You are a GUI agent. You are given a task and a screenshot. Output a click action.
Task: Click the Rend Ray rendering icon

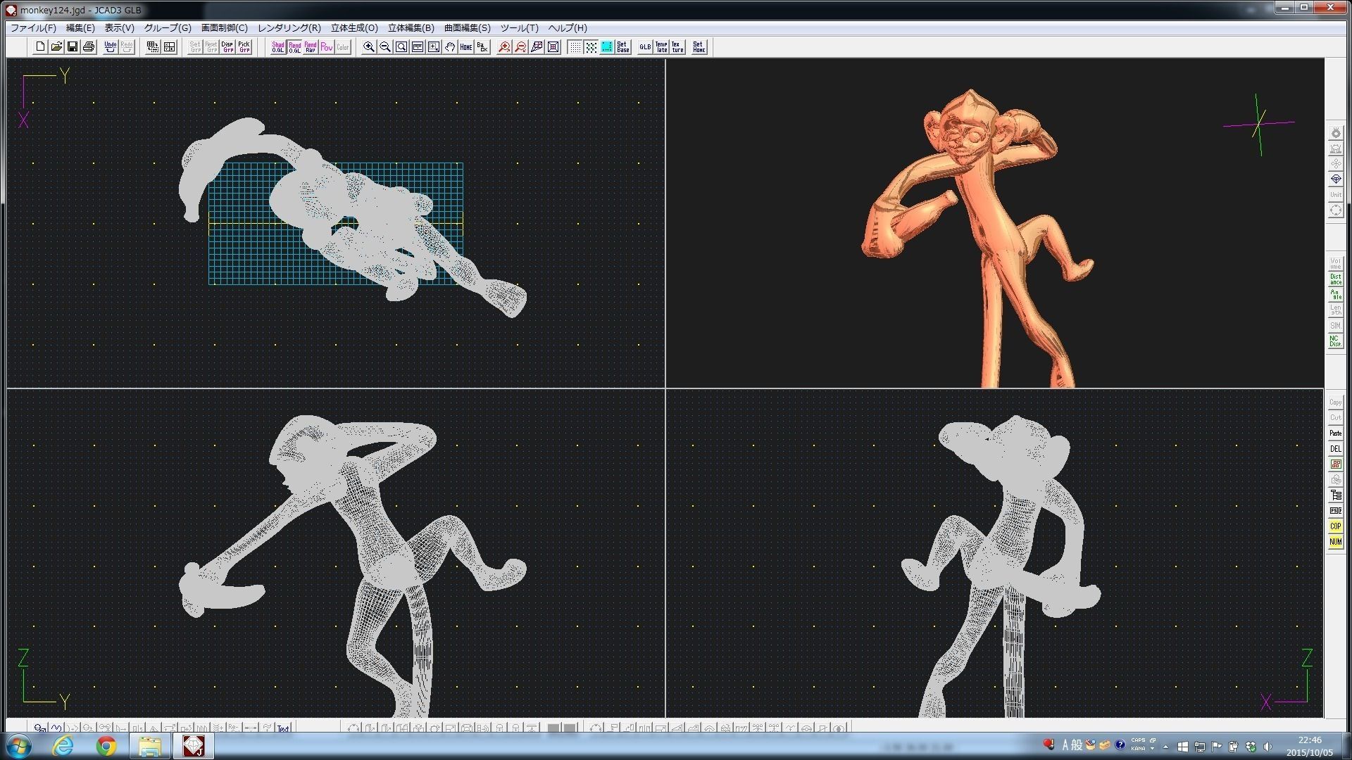(x=311, y=47)
